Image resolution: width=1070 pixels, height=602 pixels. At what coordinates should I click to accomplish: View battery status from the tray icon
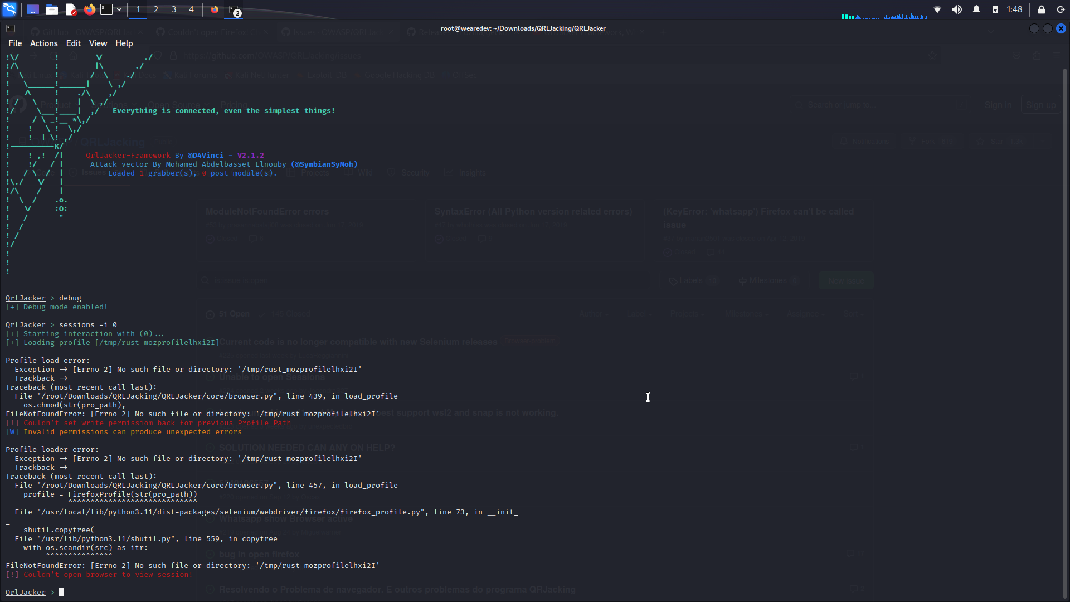(x=995, y=9)
